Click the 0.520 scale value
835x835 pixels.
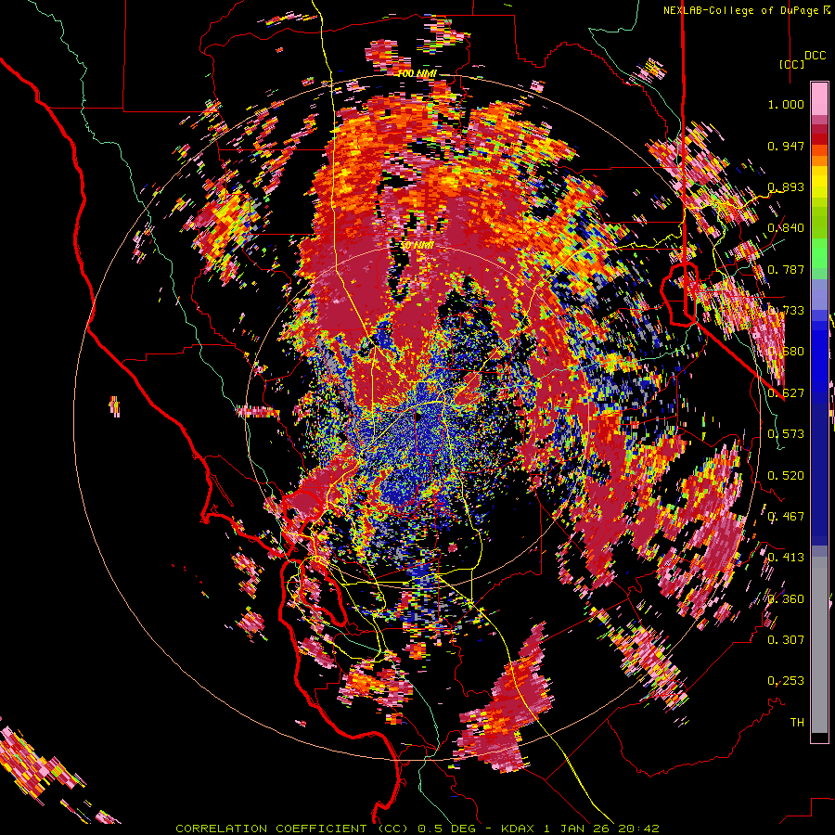786,476
